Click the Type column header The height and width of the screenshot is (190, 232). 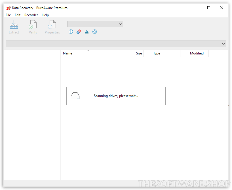[156, 53]
